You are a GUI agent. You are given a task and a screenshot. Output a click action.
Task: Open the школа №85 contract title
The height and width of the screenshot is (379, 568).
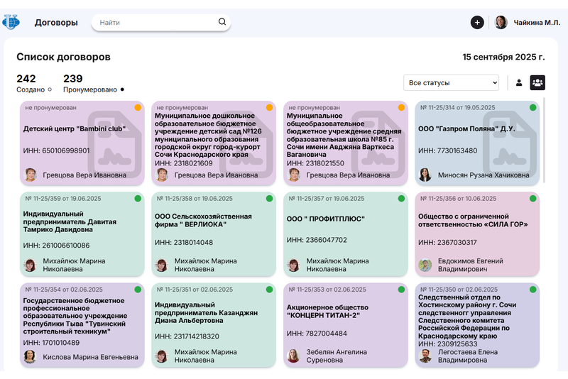click(x=344, y=135)
